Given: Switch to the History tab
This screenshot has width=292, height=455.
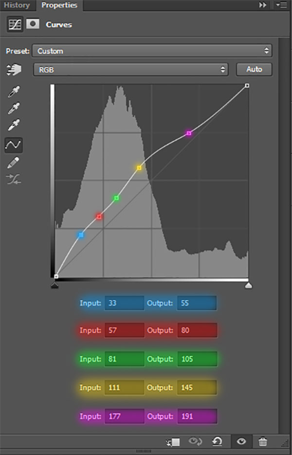Looking at the screenshot, I should point(17,5).
